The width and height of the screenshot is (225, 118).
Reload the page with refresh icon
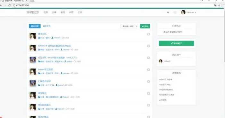coord(10,5)
